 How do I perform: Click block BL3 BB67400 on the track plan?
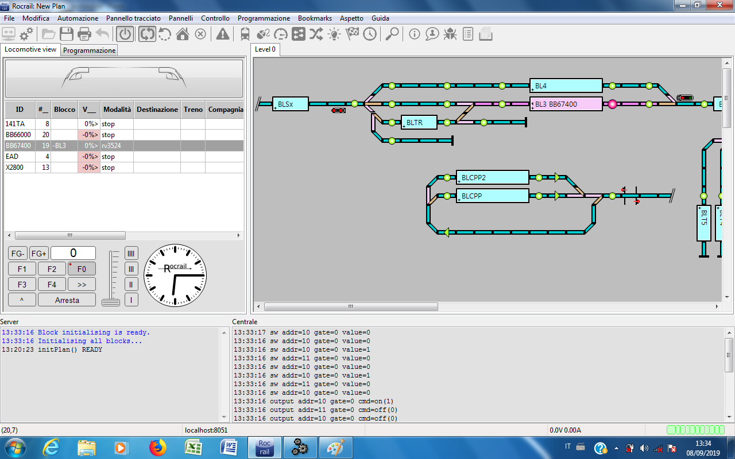pyautogui.click(x=566, y=104)
